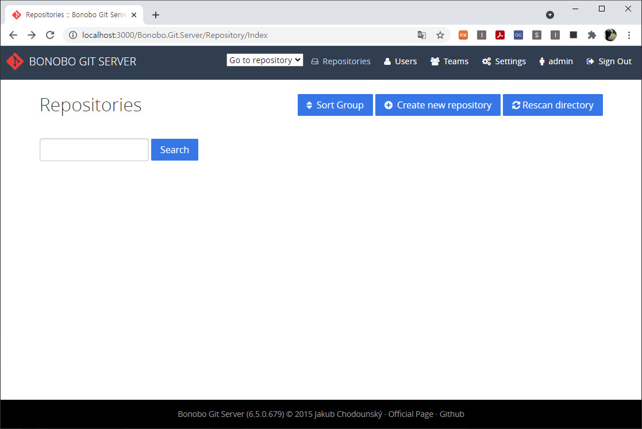Image resolution: width=642 pixels, height=429 pixels.
Task: Open the Chrome profile avatar
Action: [x=610, y=35]
